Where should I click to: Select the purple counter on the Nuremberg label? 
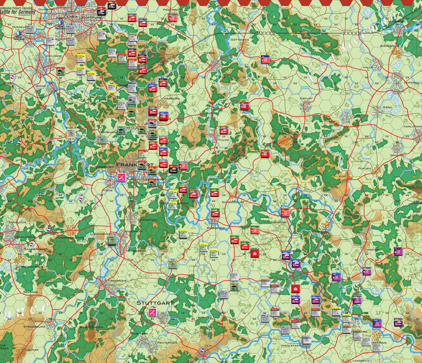286,255
